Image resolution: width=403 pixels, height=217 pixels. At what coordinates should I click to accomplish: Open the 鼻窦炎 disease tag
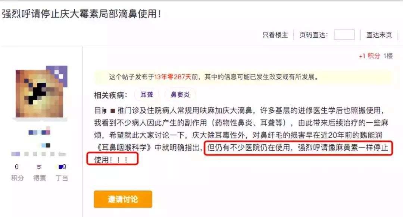180,95
